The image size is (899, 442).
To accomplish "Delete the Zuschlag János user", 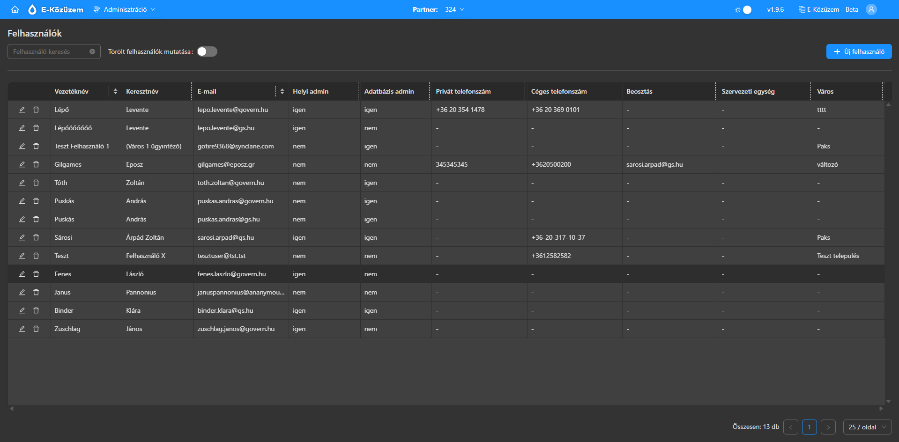I will coord(36,329).
